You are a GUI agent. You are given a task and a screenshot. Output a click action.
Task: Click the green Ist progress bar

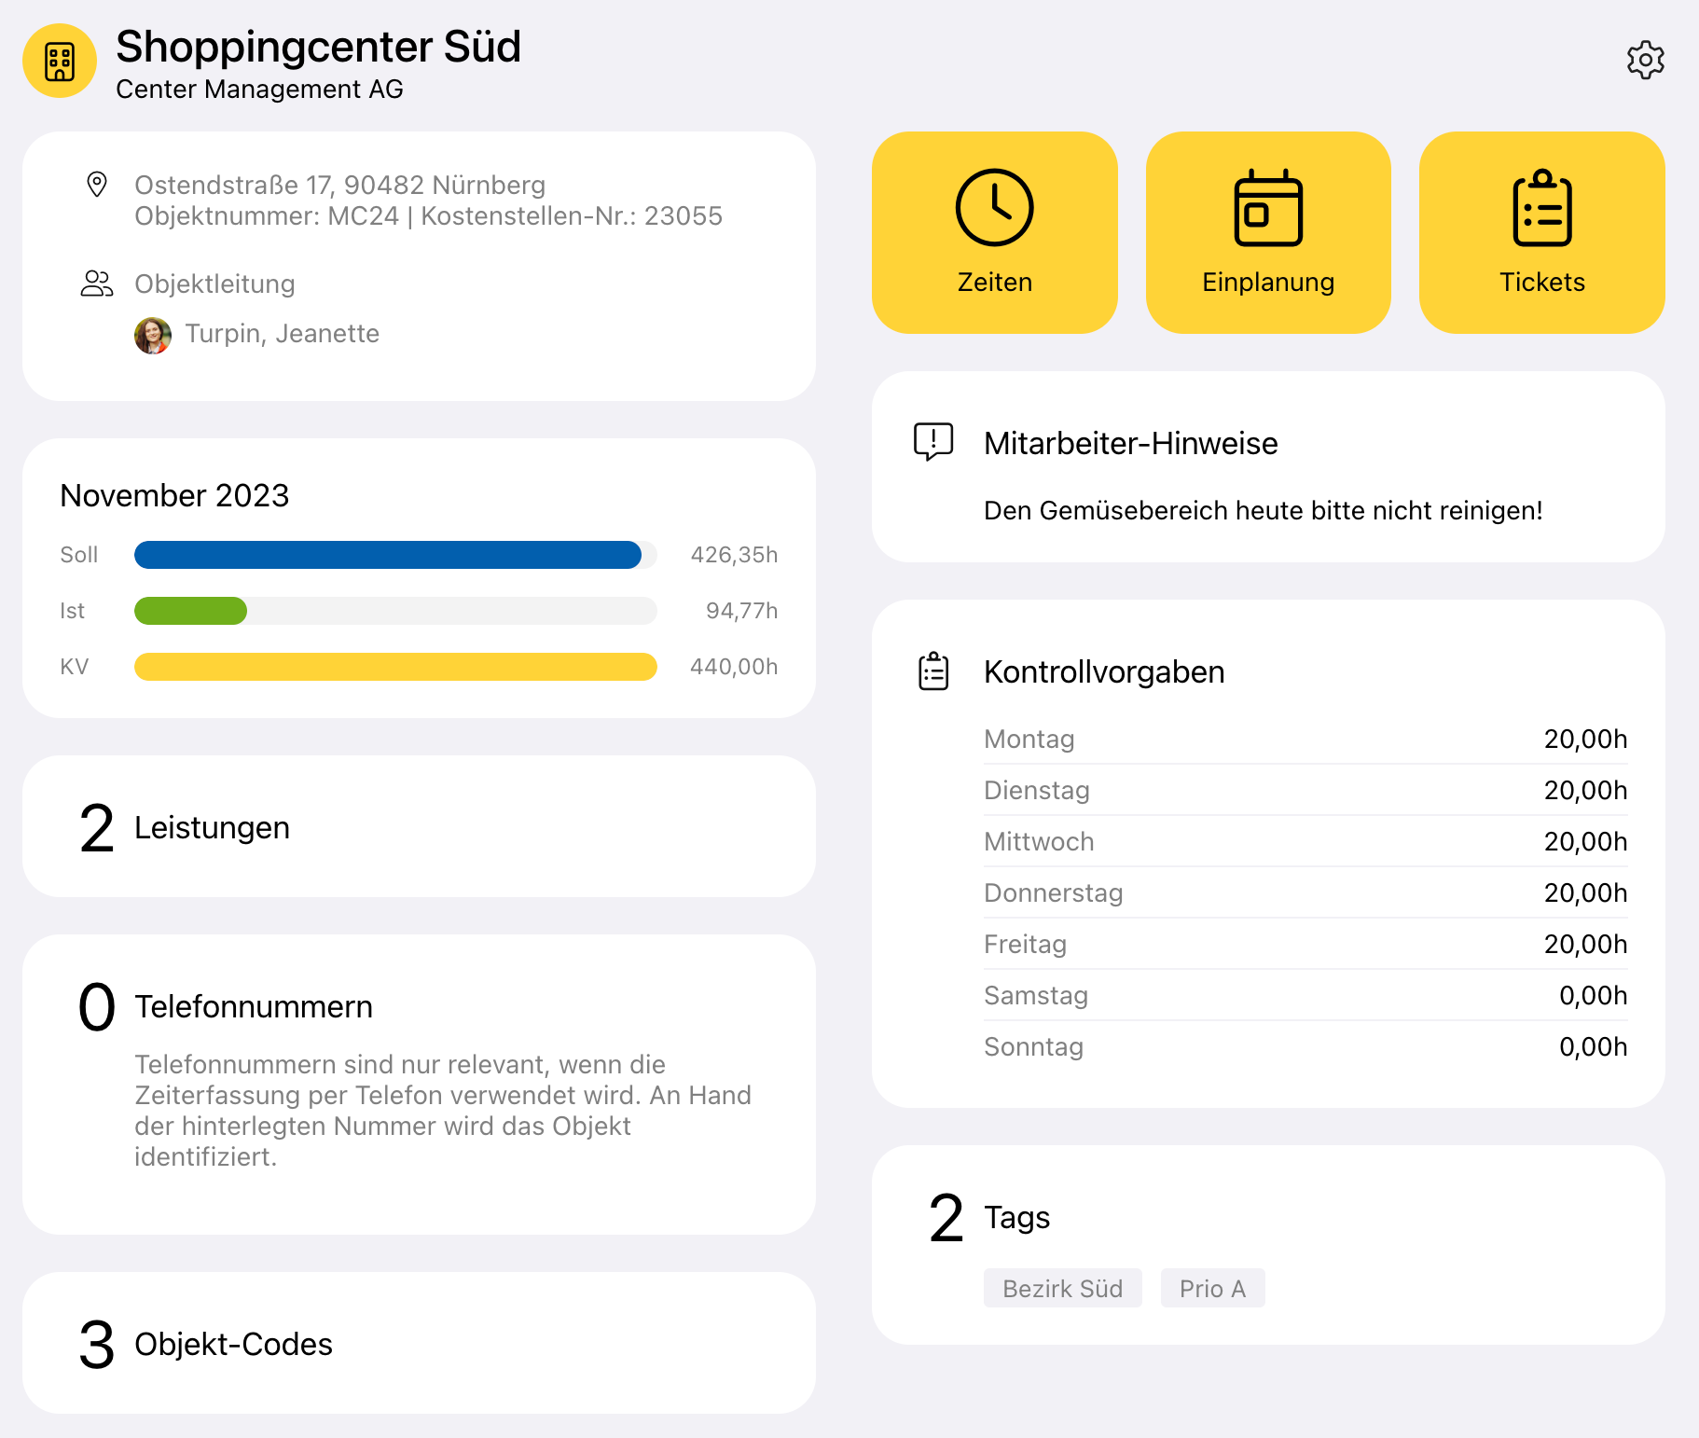click(191, 611)
